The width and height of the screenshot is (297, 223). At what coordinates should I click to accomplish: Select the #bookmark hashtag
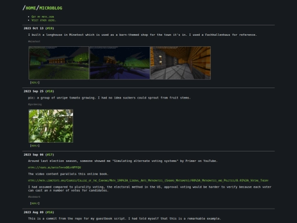click(x=34, y=197)
